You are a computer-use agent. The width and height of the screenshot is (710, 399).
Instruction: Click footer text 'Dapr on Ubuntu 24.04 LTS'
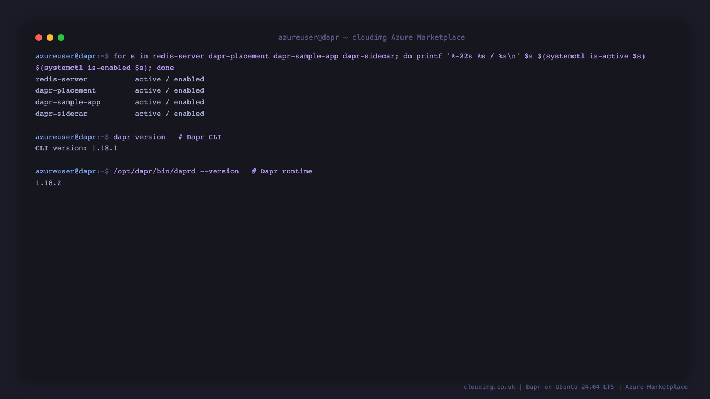(x=570, y=387)
